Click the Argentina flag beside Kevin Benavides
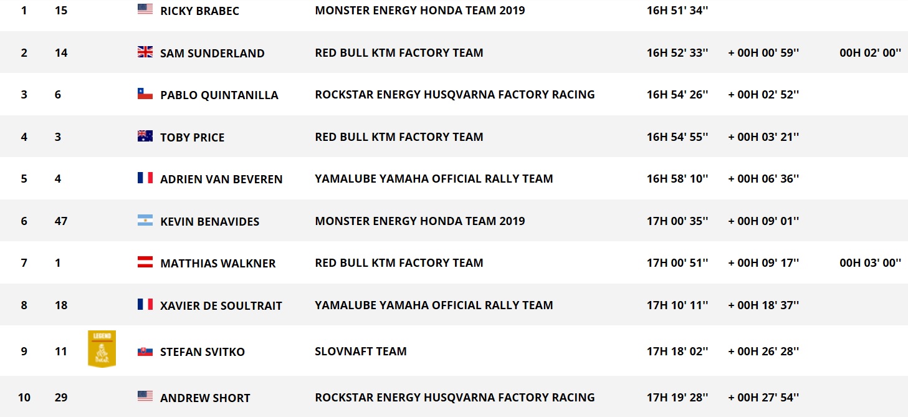The width and height of the screenshot is (908, 417). coord(145,220)
